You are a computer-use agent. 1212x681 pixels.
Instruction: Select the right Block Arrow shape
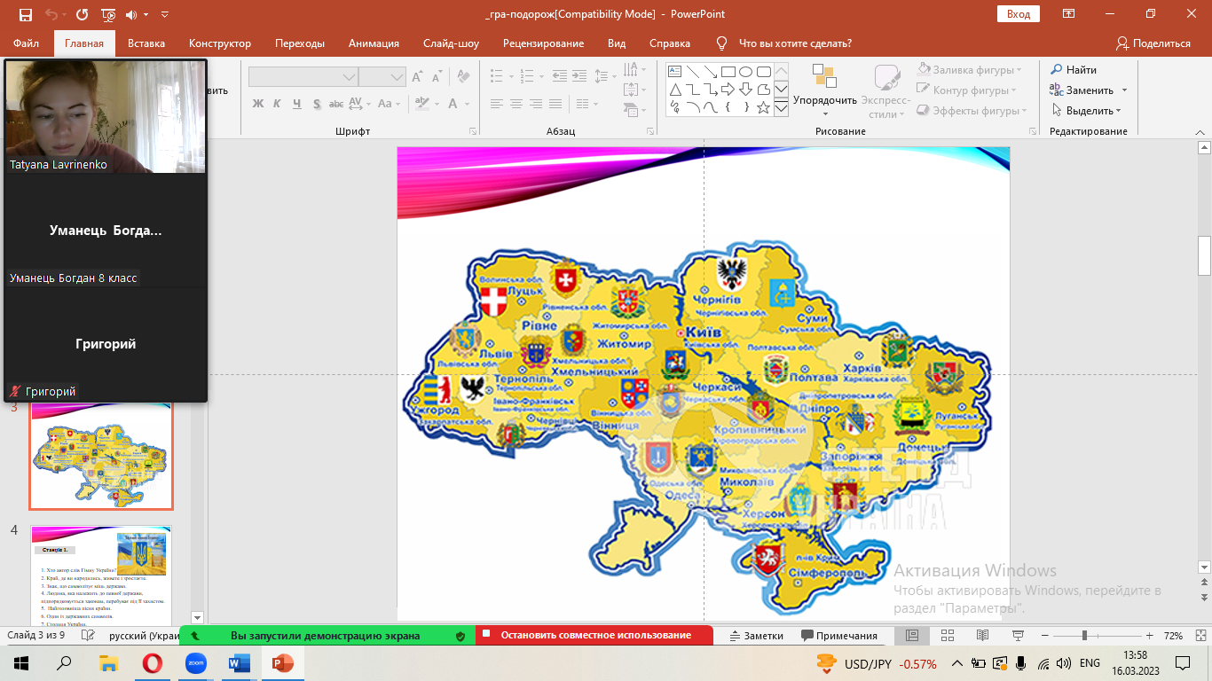[x=728, y=90]
